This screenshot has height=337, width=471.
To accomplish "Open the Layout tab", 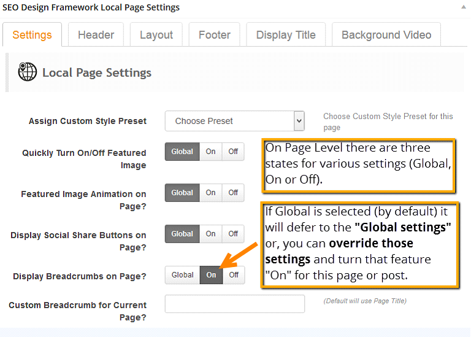I will click(156, 34).
